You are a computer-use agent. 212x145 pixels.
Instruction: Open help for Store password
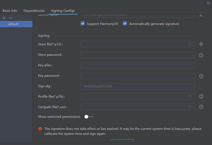click(201, 55)
